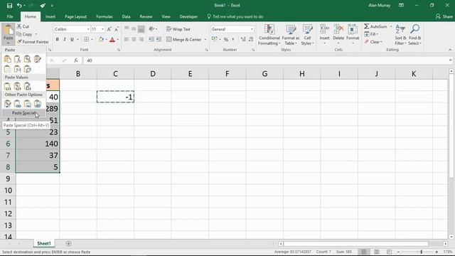Click the Copy button
The image size is (455, 256).
click(x=25, y=34)
